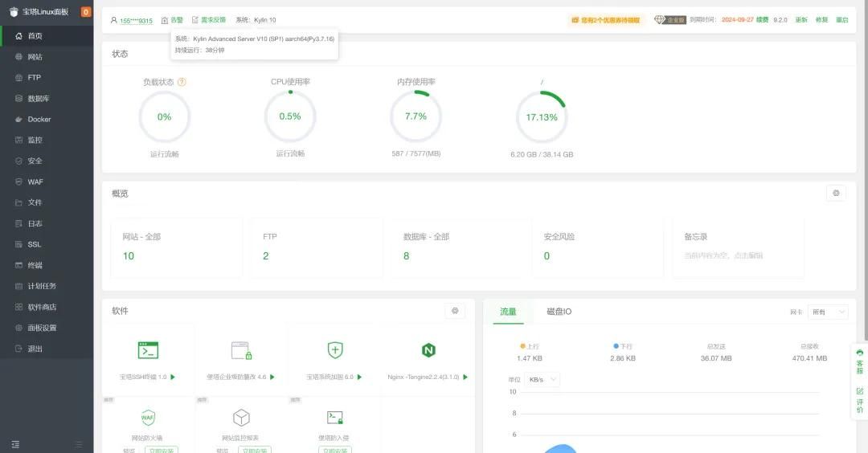Image resolution: width=868 pixels, height=453 pixels.
Task: Open the 客服 support floating icon
Action: click(859, 362)
